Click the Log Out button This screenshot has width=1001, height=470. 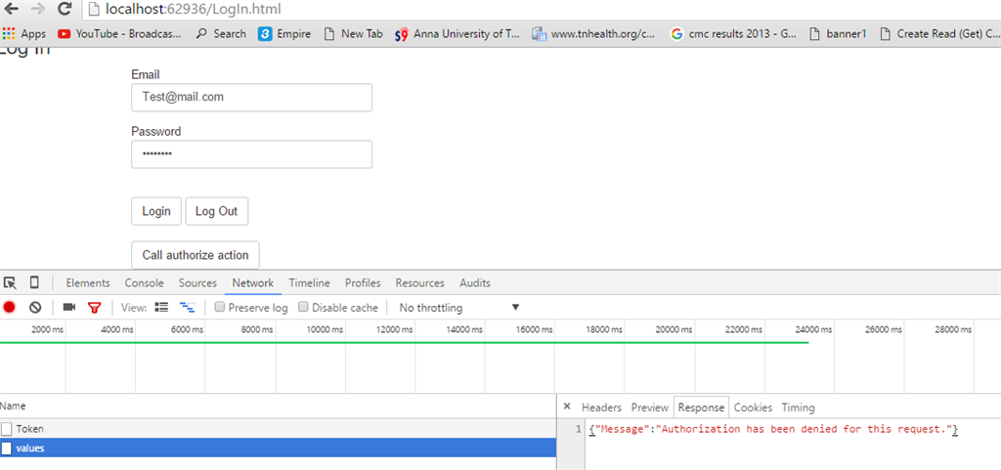(x=216, y=211)
